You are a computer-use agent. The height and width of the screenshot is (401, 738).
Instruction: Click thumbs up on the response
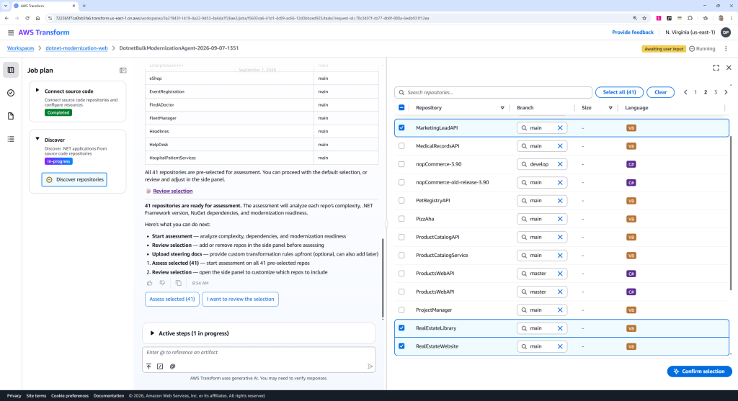point(150,283)
